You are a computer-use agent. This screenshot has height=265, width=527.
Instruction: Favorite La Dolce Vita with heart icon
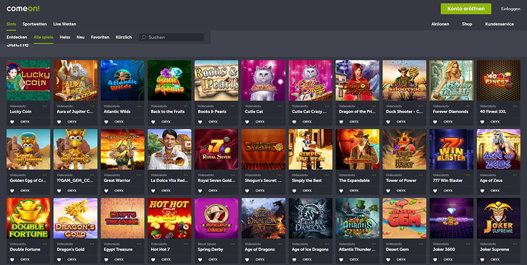click(153, 191)
